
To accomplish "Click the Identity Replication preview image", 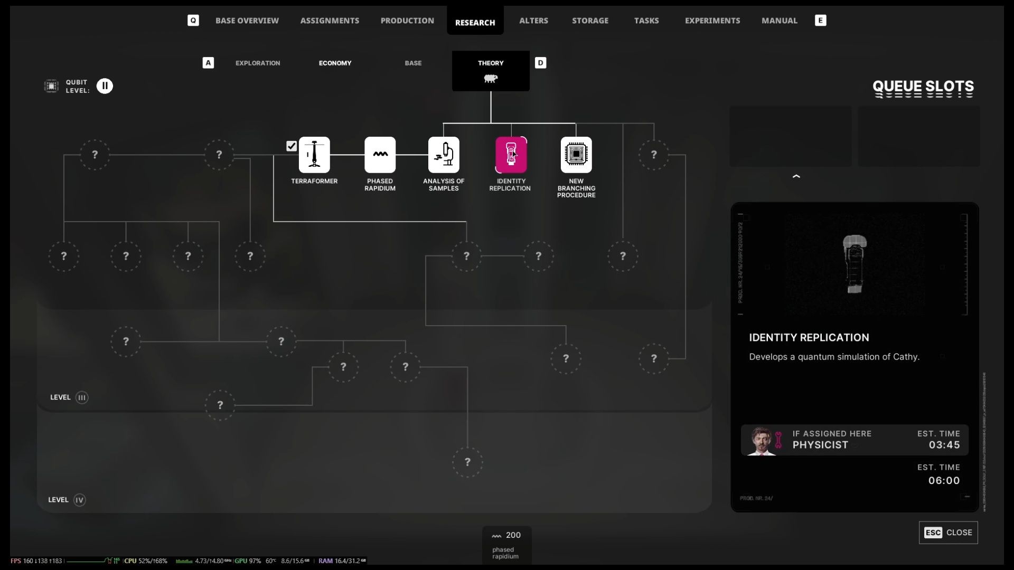I will tap(855, 264).
